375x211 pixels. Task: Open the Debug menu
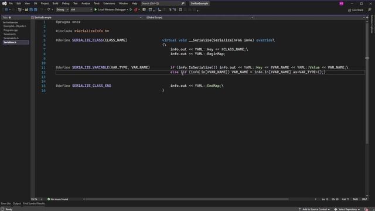coord(66,4)
